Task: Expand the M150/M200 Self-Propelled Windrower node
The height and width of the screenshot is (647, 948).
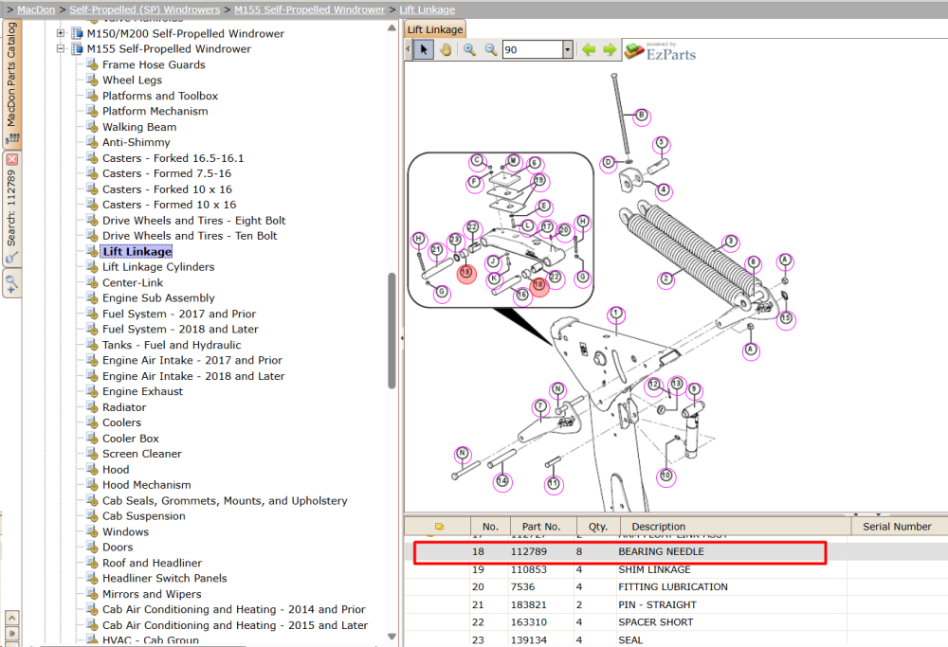Action: point(61,33)
